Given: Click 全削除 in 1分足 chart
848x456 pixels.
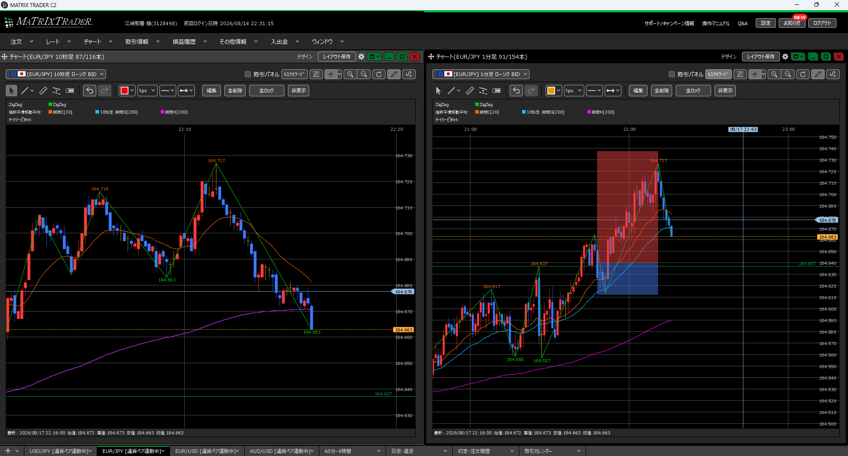Looking at the screenshot, I should coord(662,91).
